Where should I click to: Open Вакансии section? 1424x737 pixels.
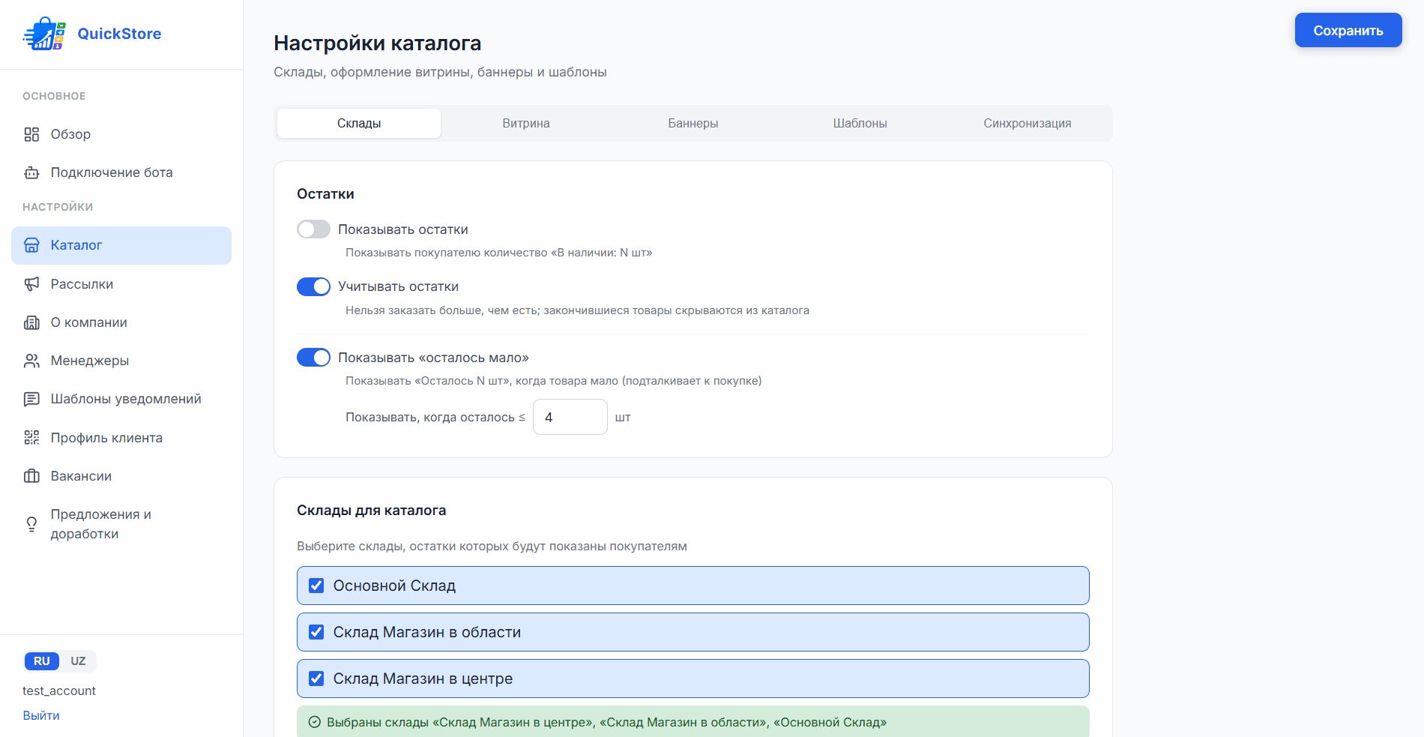coord(121,476)
